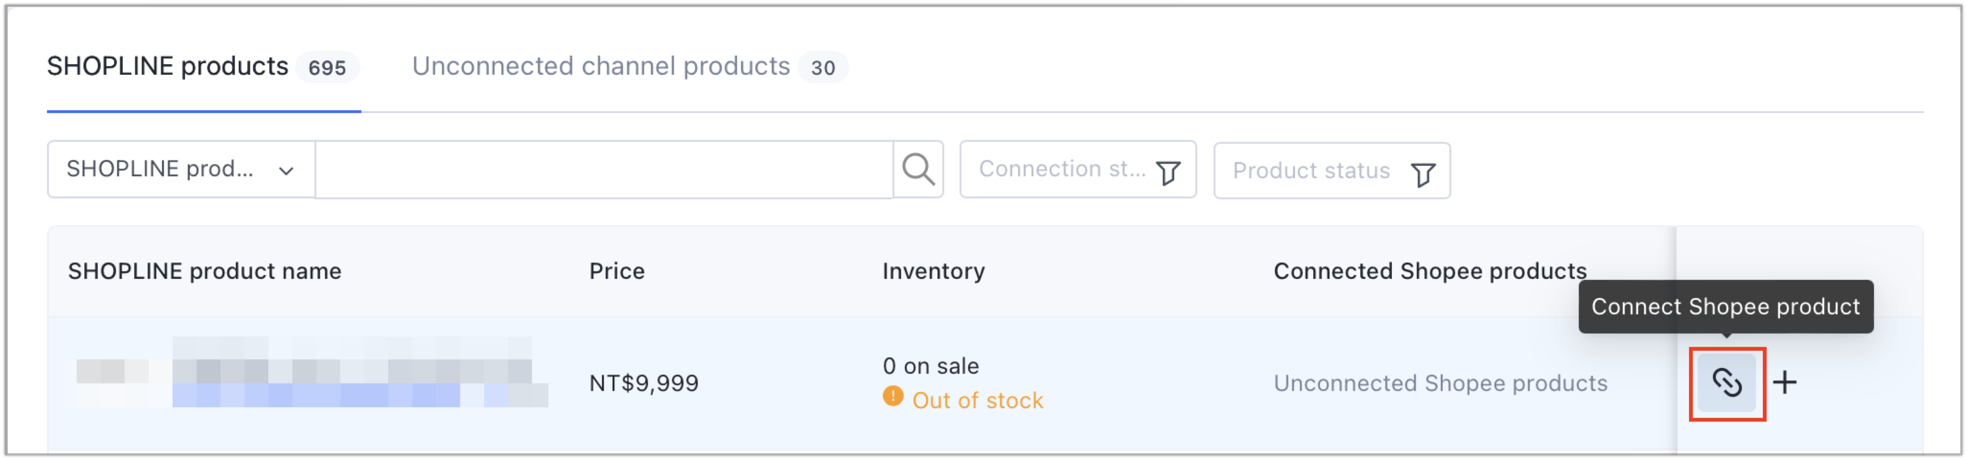This screenshot has width=1967, height=460.
Task: Click the blurred product name link
Action: tap(359, 372)
